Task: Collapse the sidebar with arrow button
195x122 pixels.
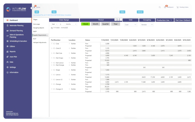Action: pos(31,8)
